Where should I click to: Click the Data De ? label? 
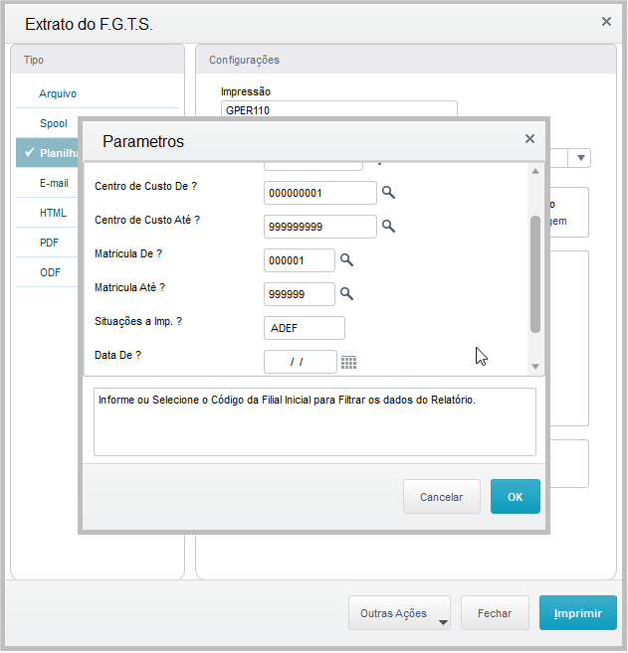point(118,355)
